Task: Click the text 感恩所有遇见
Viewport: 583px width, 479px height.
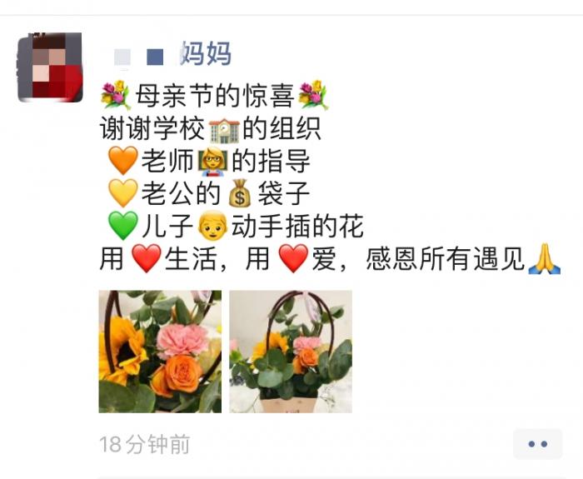Action: [x=446, y=259]
